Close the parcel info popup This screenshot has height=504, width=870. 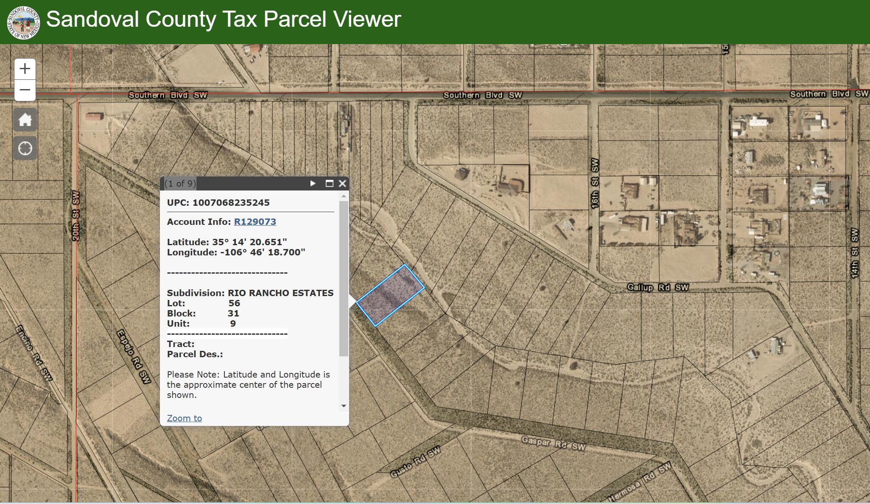[343, 183]
